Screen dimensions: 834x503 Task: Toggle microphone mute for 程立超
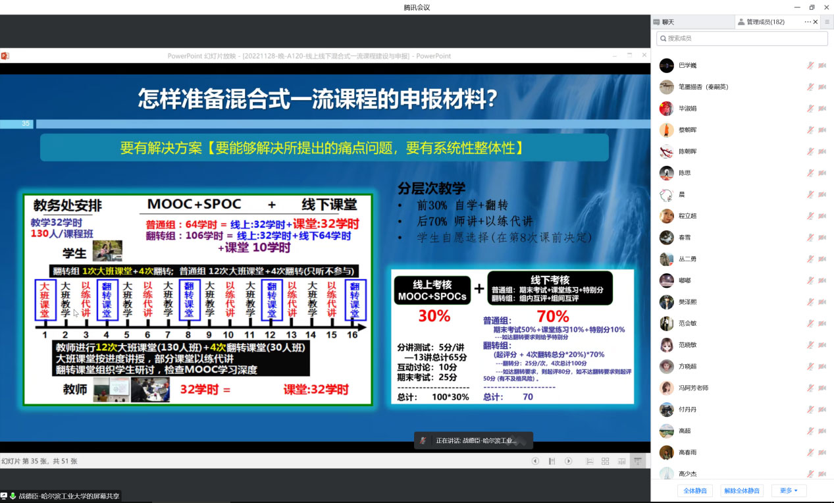point(810,216)
